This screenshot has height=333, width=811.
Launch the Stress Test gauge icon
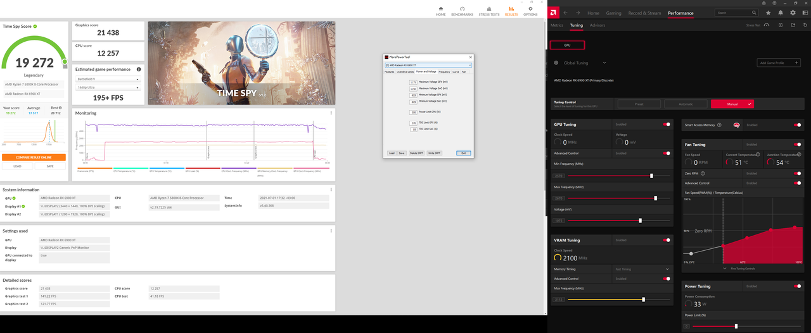click(x=767, y=25)
